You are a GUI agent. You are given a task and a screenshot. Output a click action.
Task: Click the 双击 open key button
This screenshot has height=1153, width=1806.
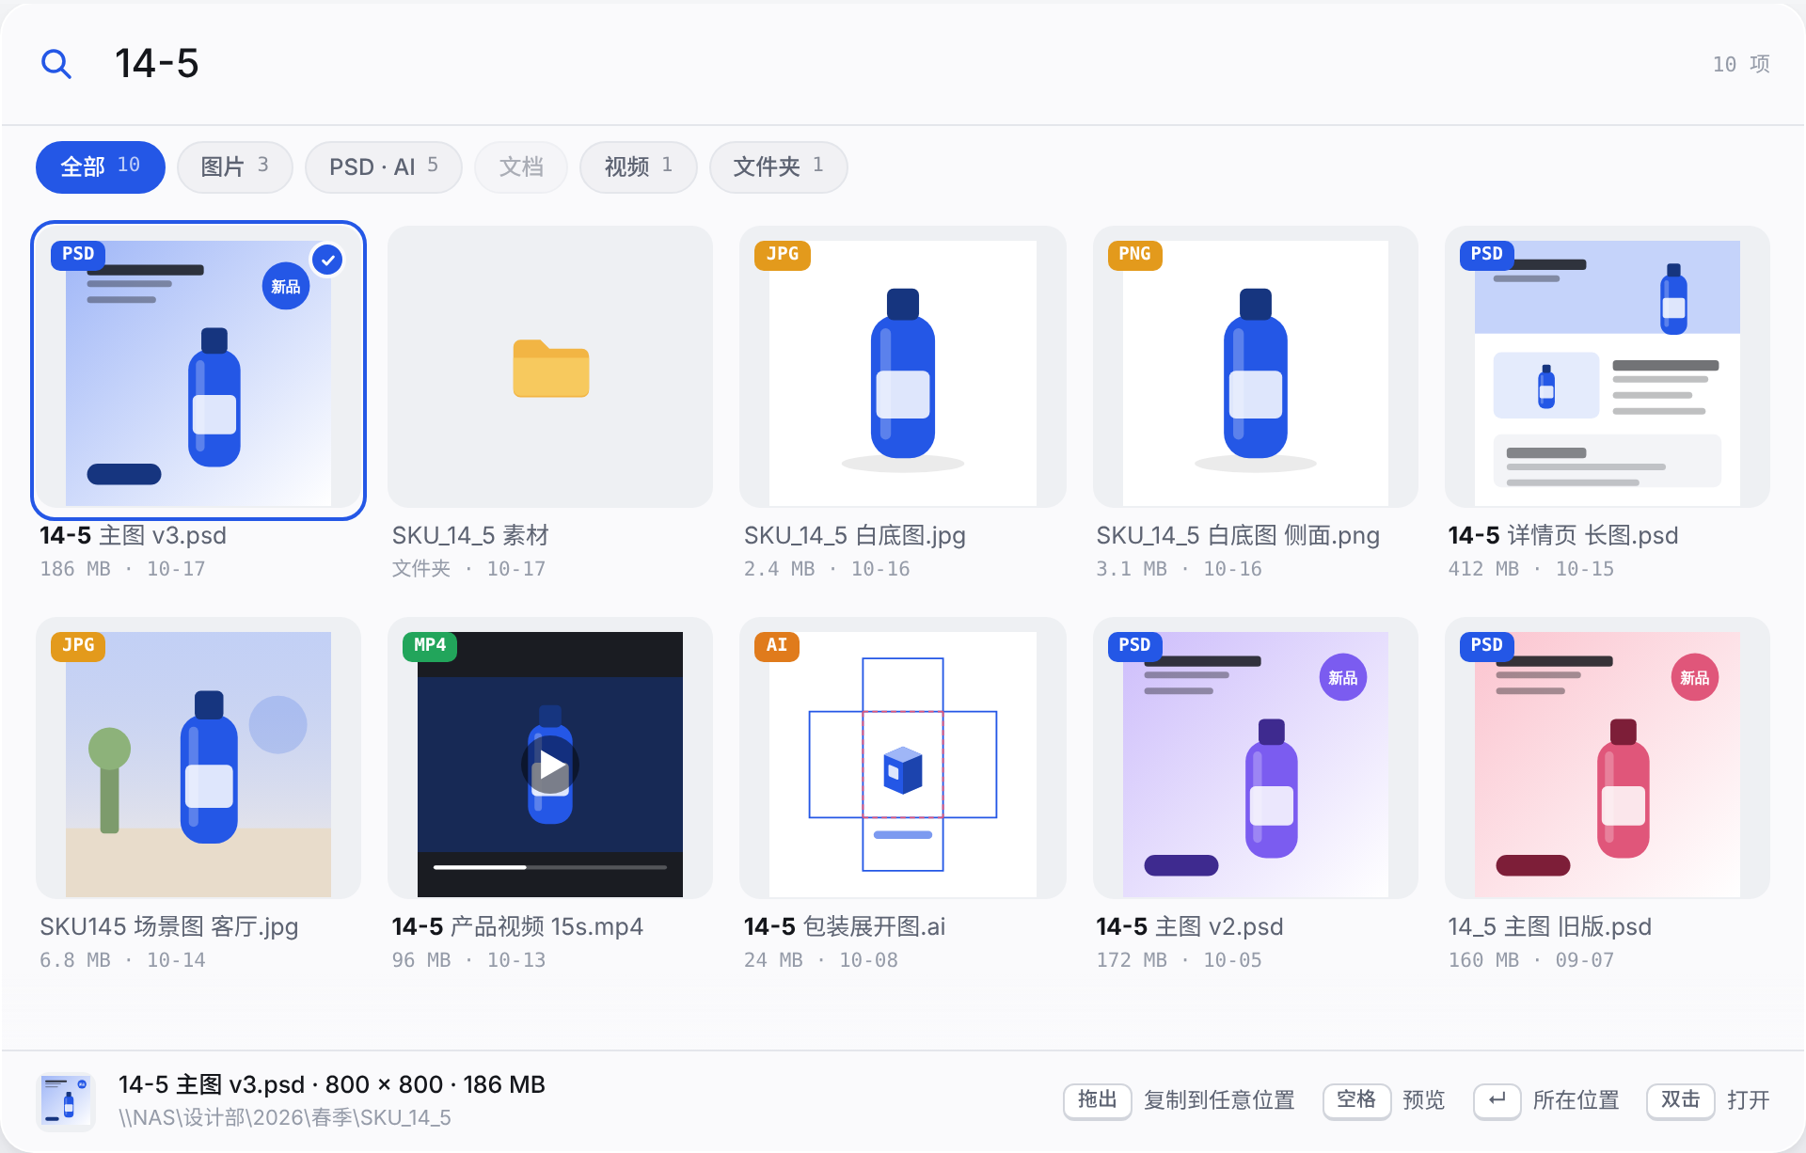click(1680, 1100)
